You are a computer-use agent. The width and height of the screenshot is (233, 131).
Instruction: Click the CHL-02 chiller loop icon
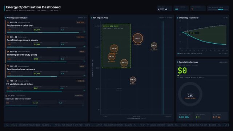(8, 37)
